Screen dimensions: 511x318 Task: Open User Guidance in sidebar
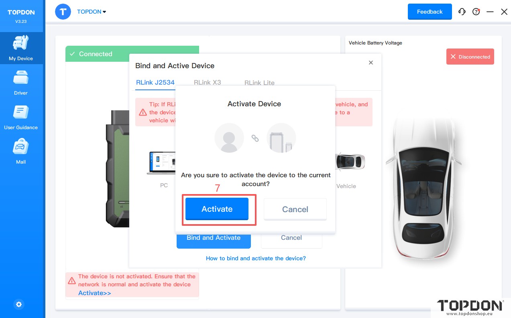click(21, 117)
